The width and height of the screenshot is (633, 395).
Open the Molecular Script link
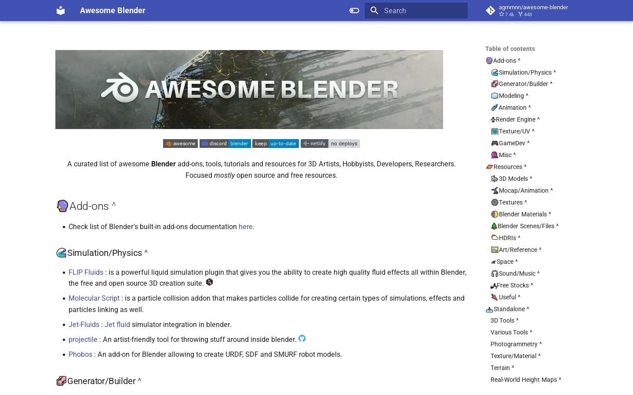94,298
